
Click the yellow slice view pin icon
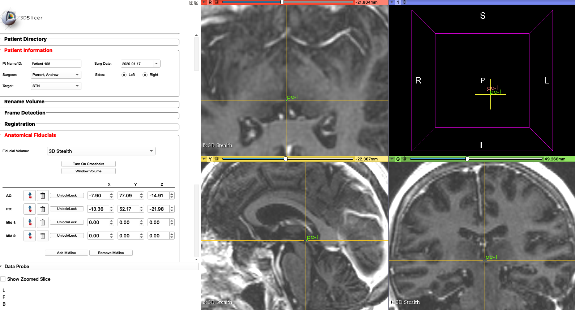click(204, 159)
